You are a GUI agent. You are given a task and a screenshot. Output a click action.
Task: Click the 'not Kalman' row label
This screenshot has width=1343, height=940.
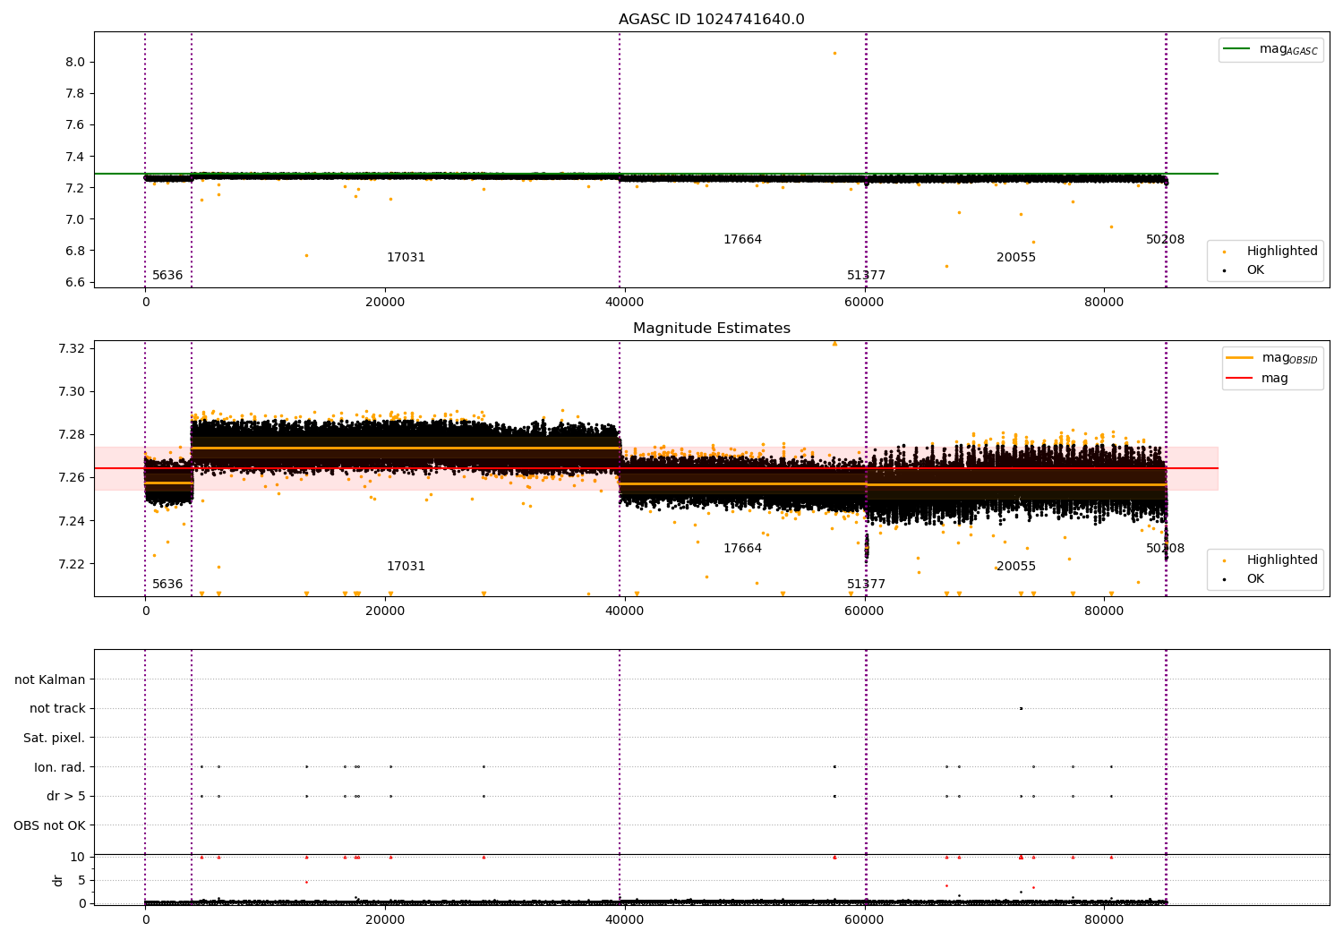click(x=50, y=679)
